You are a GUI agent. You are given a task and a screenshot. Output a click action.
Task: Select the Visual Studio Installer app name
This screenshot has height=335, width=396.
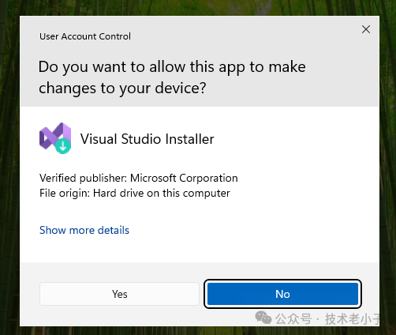pos(148,139)
